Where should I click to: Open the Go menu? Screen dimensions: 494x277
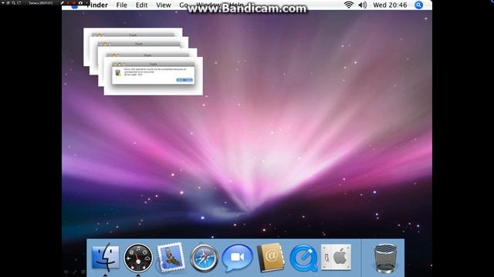pyautogui.click(x=184, y=5)
